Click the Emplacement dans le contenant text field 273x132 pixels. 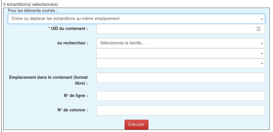(x=181, y=78)
